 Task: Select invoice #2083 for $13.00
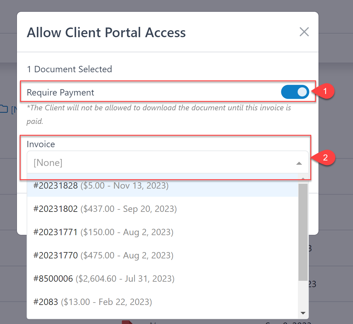[92, 302]
